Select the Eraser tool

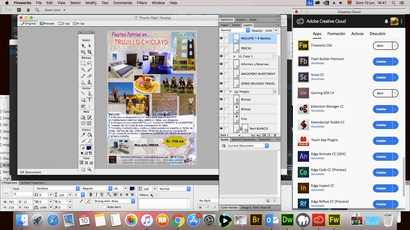[89, 76]
